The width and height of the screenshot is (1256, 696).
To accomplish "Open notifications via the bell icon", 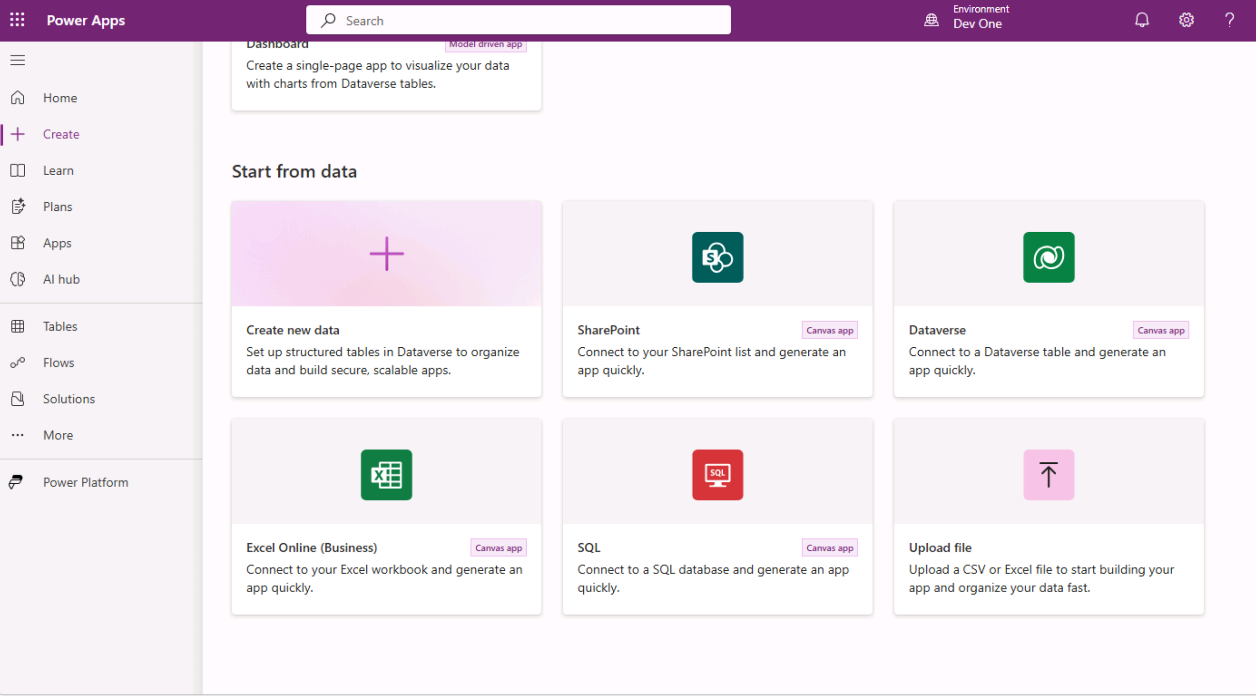I will click(1141, 20).
